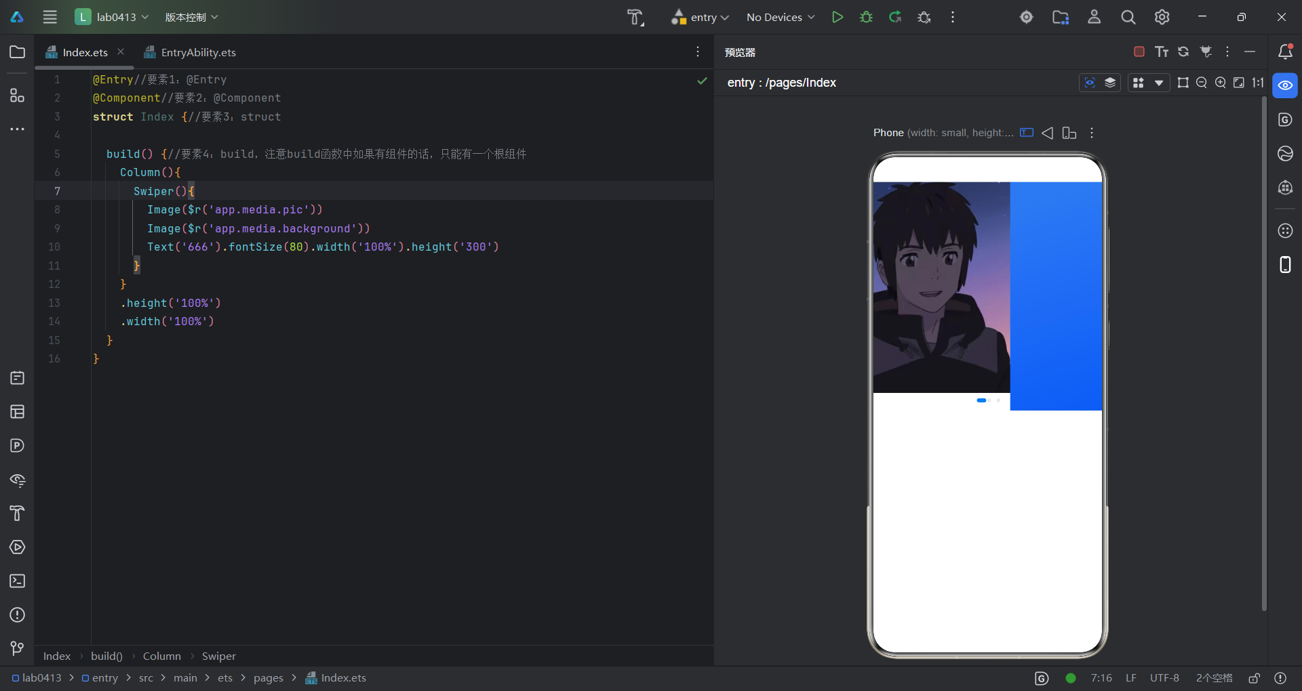Screen dimensions: 1302x691
Task: Open more run actions menu
Action: 953,17
